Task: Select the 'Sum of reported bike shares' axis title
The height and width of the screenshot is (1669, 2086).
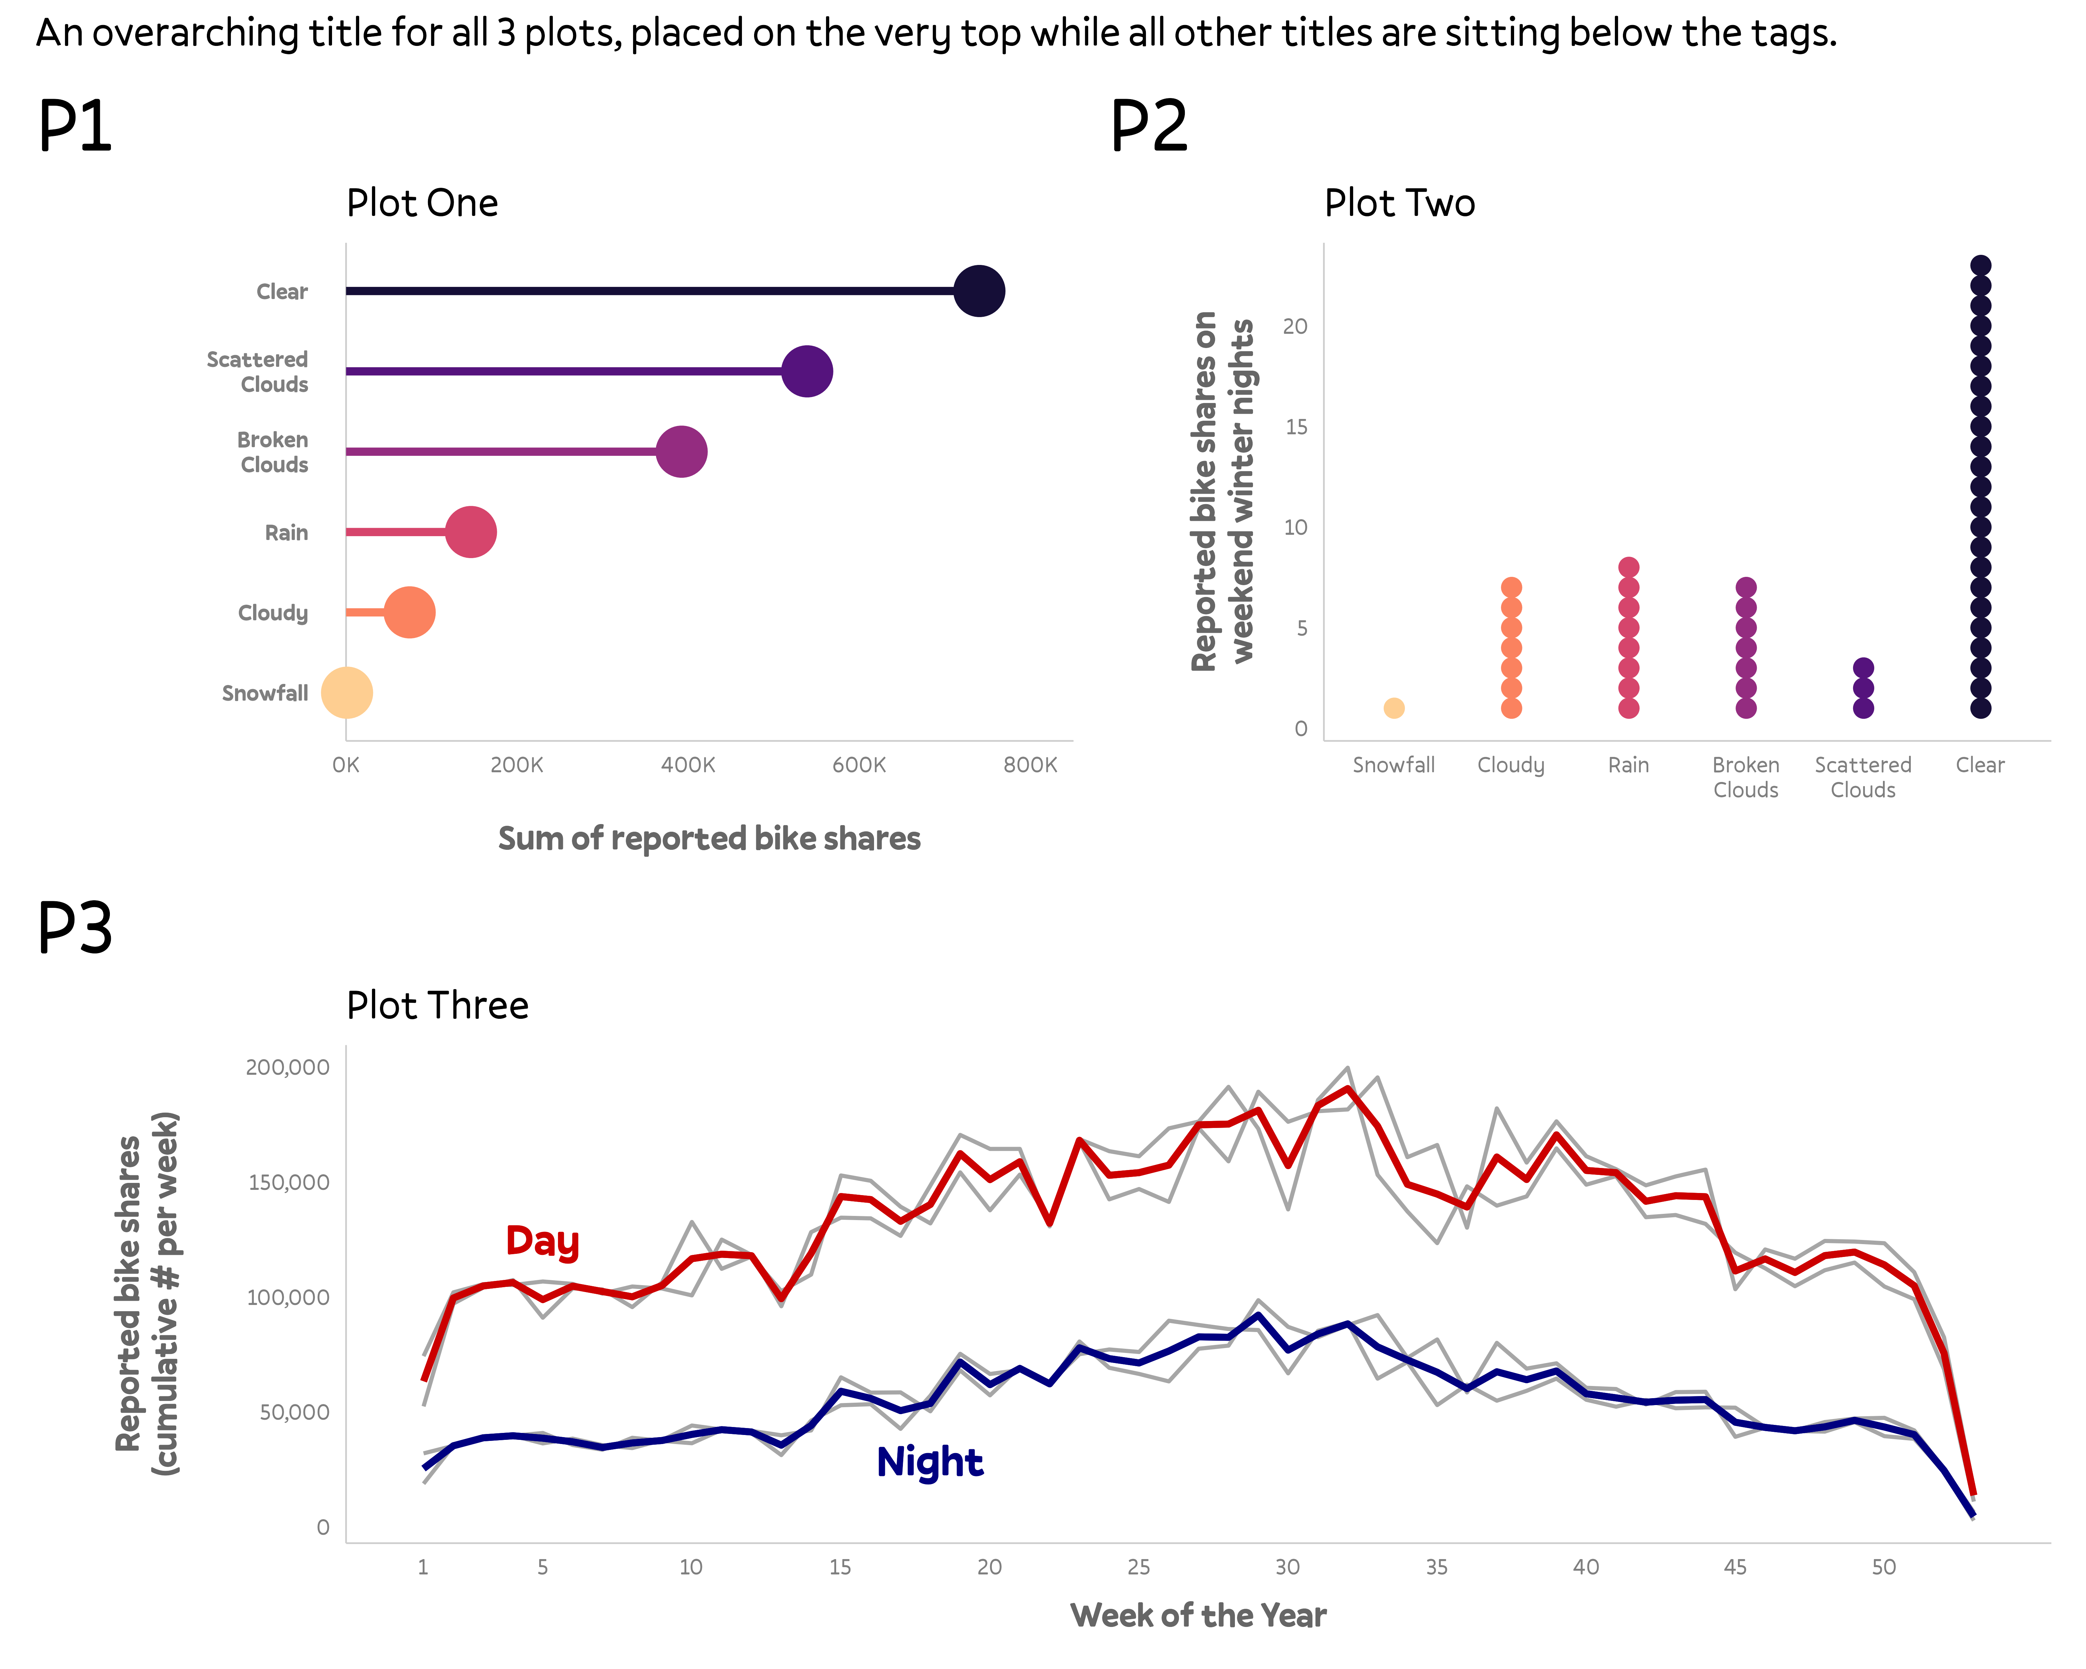Action: pyautogui.click(x=709, y=838)
